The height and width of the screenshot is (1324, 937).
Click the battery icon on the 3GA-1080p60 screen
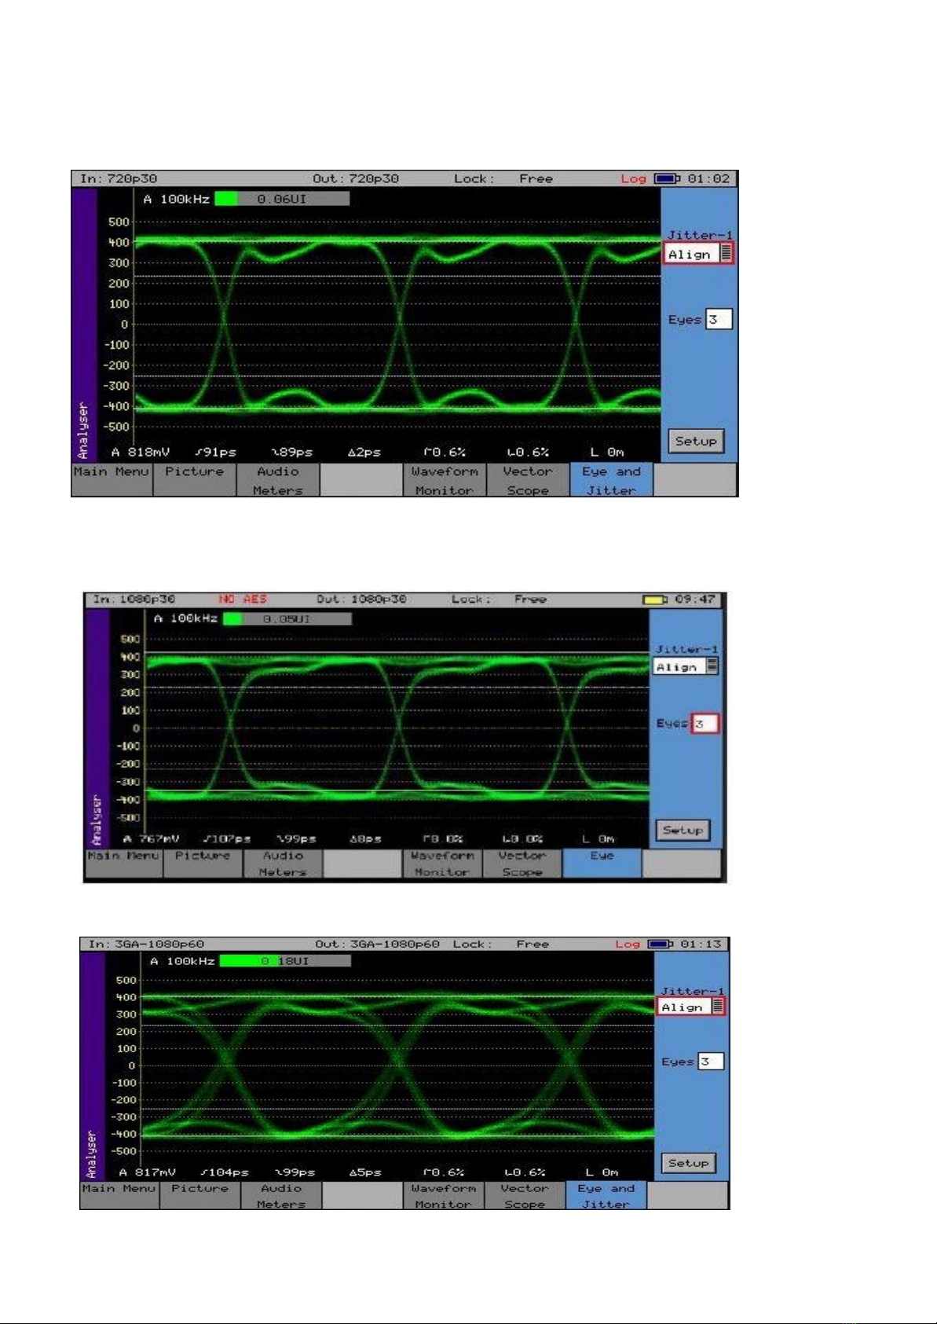tap(661, 944)
